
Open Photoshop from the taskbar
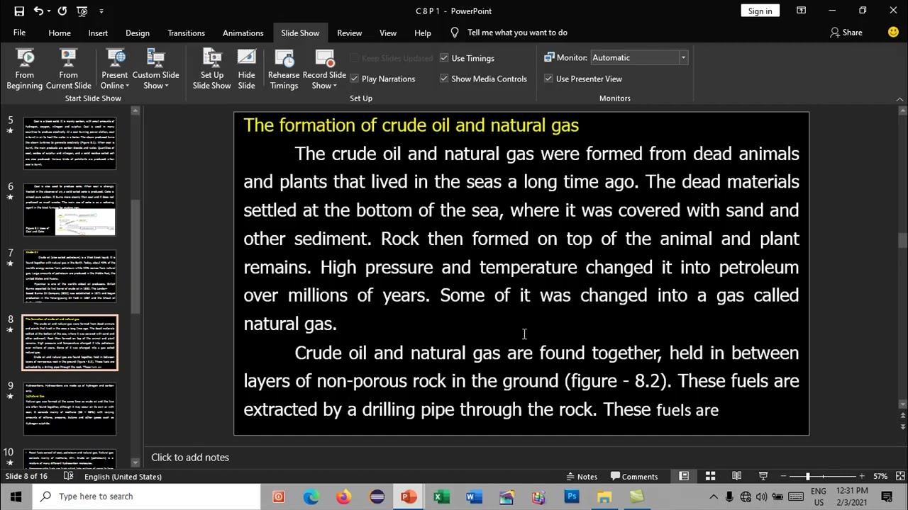572,497
